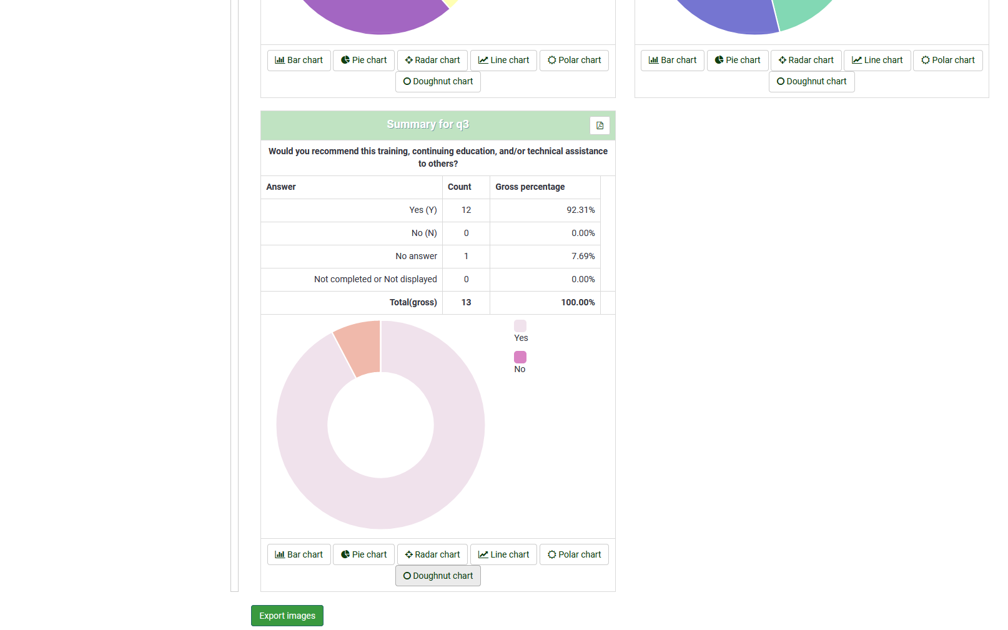
Task: Display q3 data as Polar chart
Action: coord(574,554)
